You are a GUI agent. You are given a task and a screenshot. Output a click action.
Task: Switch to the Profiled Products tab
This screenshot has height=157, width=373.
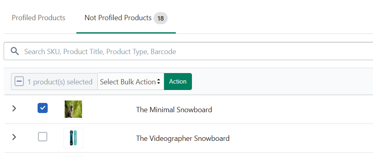click(38, 18)
